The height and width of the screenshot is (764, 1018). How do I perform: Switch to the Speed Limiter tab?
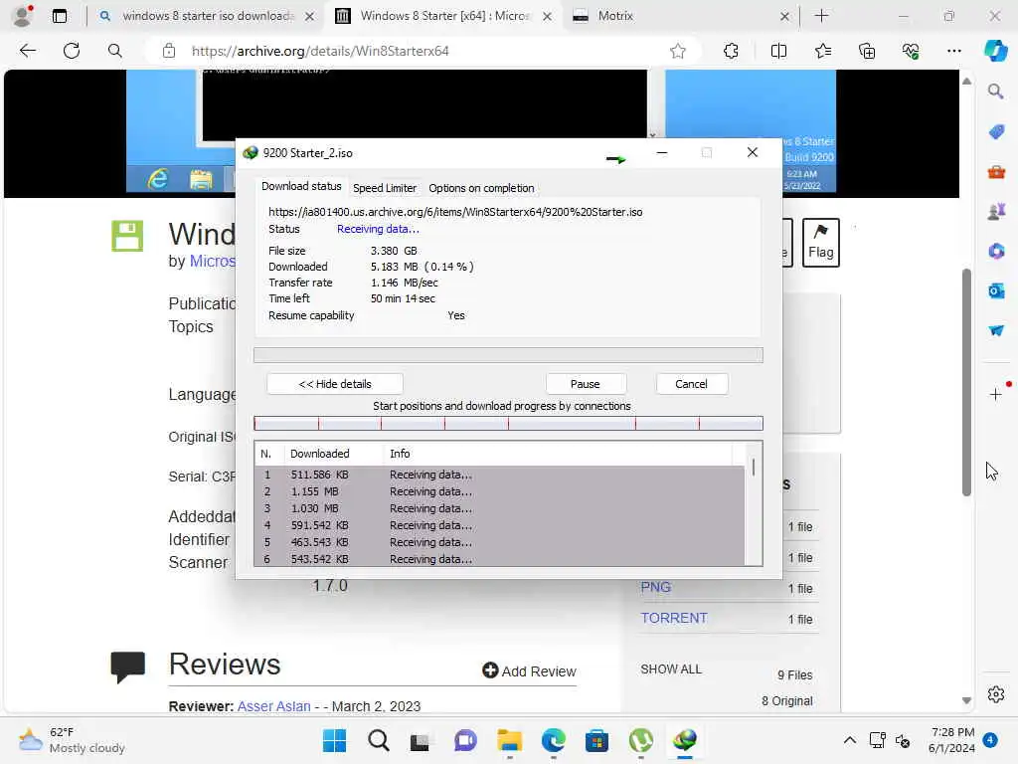tap(385, 188)
